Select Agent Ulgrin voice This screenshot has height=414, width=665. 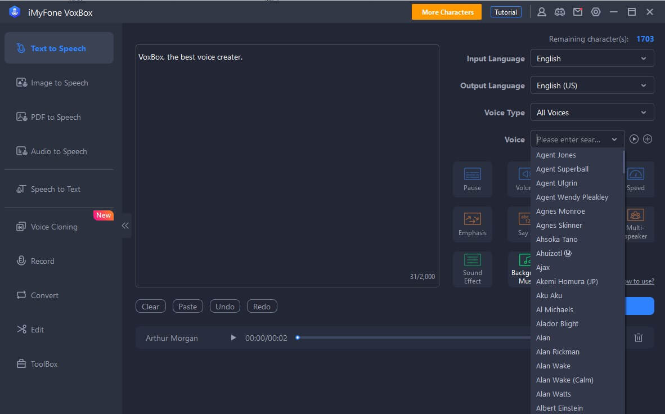click(x=577, y=183)
